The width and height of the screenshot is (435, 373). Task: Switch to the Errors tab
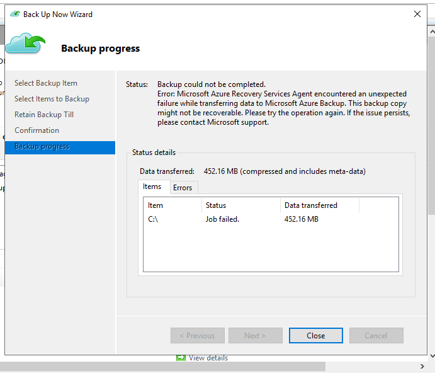tap(183, 188)
